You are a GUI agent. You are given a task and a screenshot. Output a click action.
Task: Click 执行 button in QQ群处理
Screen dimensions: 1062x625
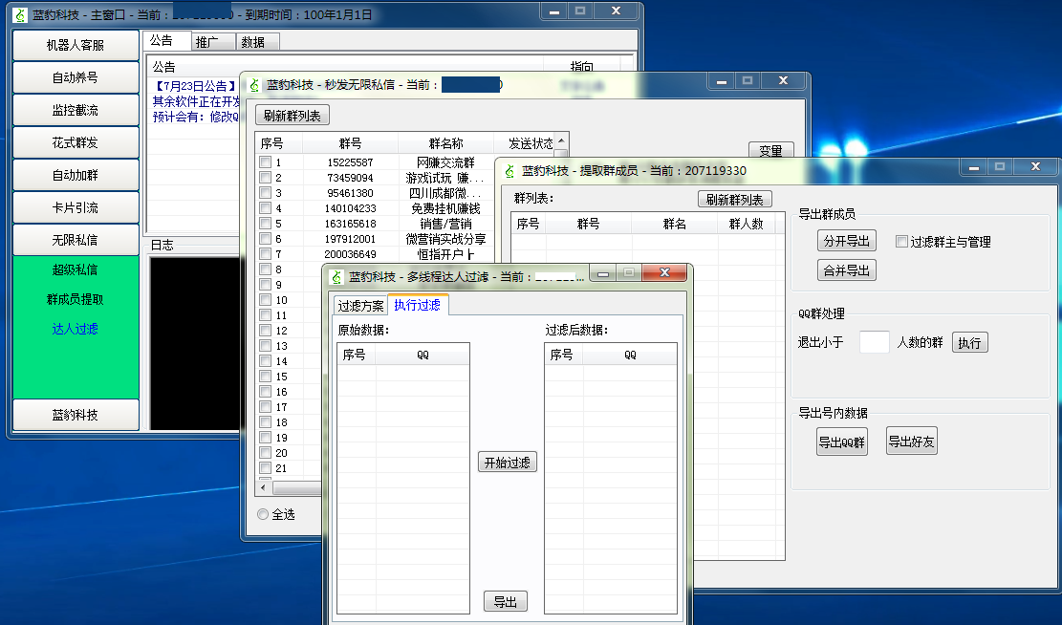coord(969,343)
